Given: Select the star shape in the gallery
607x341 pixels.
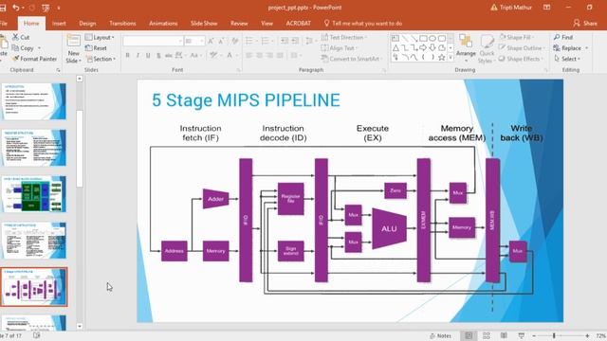Looking at the screenshot, I should pos(441,57).
